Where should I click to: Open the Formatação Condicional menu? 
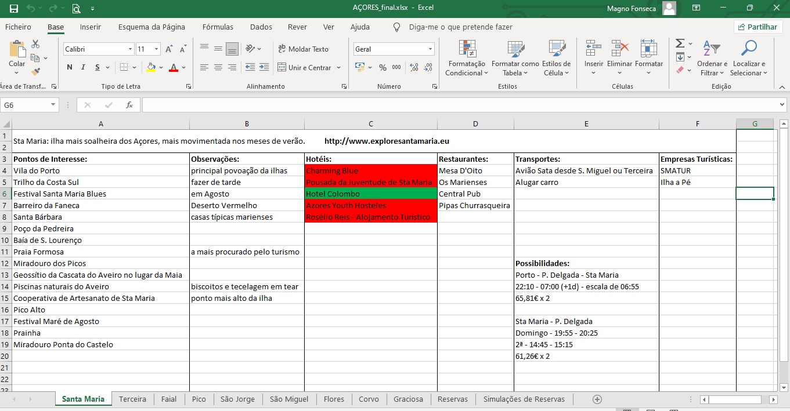point(467,59)
